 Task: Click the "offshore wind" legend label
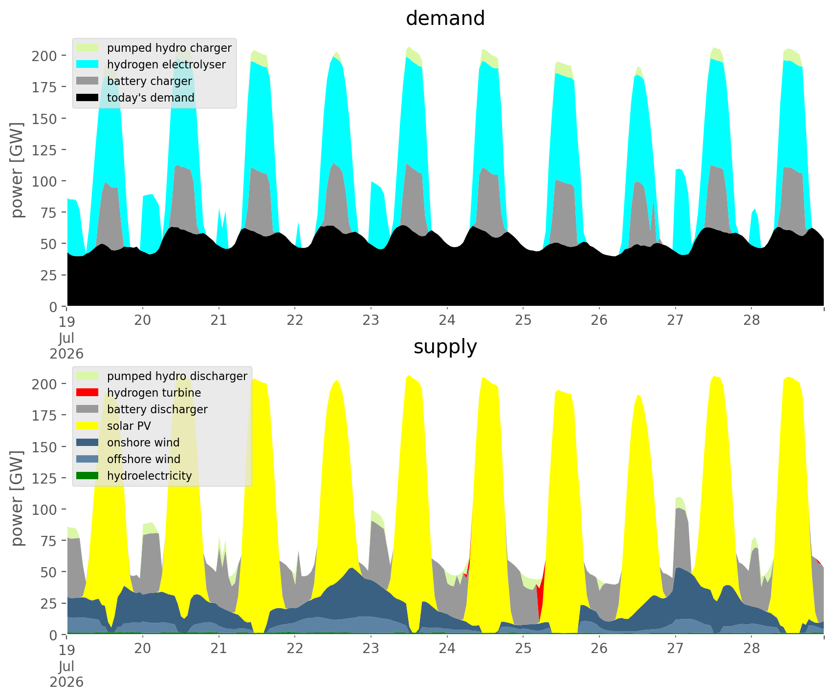click(x=144, y=459)
